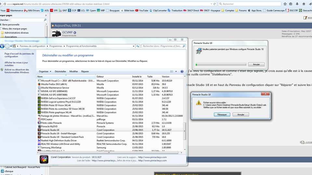This screenshot has height=175, width=312.
Task: Open the SNCF Direct bookmark
Action: 191,10
